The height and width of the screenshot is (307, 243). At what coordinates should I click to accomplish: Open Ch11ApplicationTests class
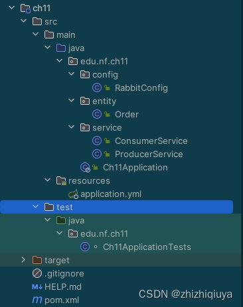click(147, 247)
